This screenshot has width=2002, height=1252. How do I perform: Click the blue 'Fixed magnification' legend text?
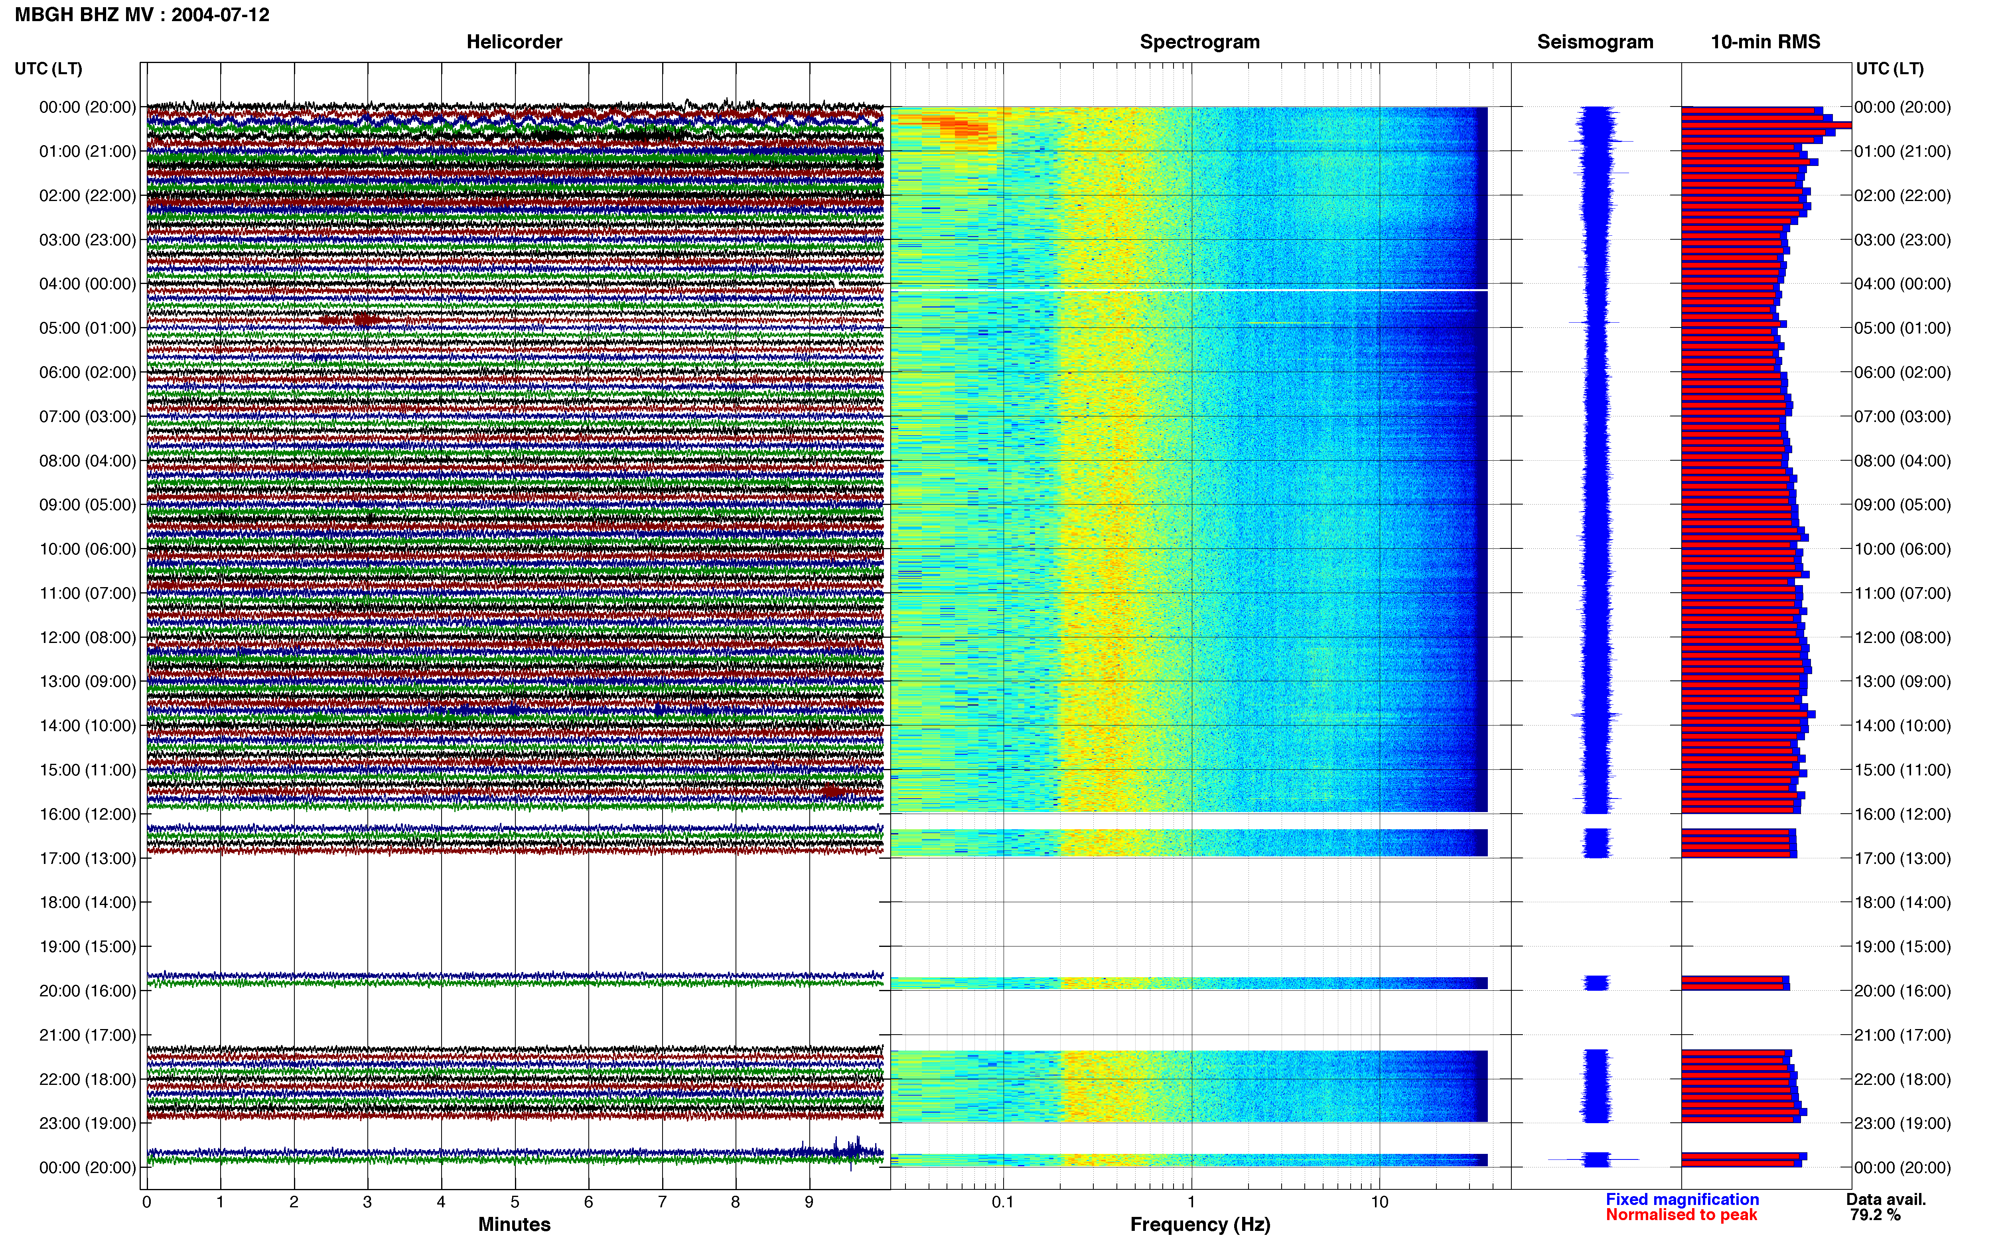pyautogui.click(x=1682, y=1200)
